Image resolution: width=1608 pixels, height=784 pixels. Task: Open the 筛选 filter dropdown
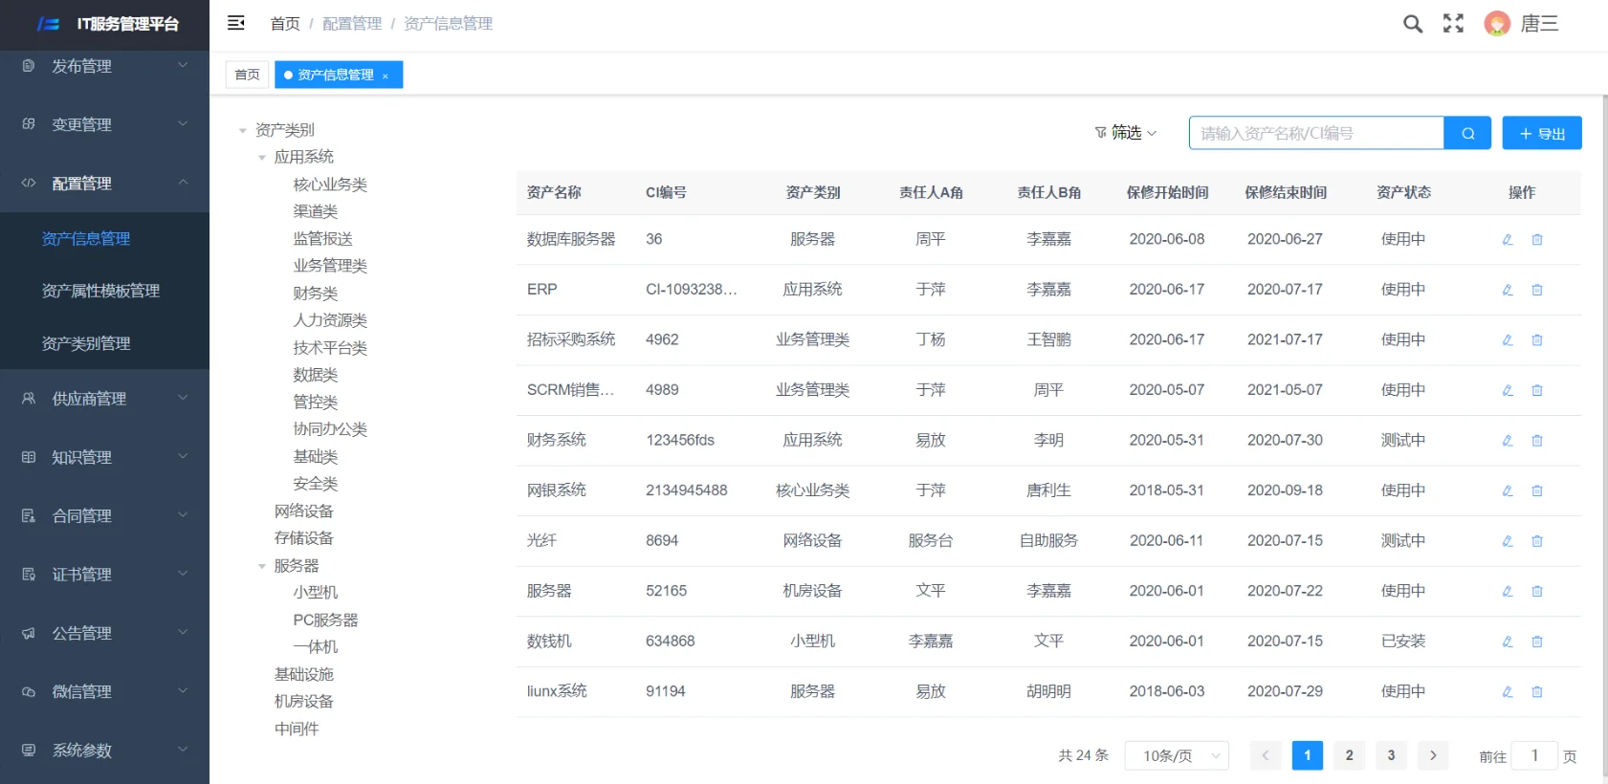1126,133
